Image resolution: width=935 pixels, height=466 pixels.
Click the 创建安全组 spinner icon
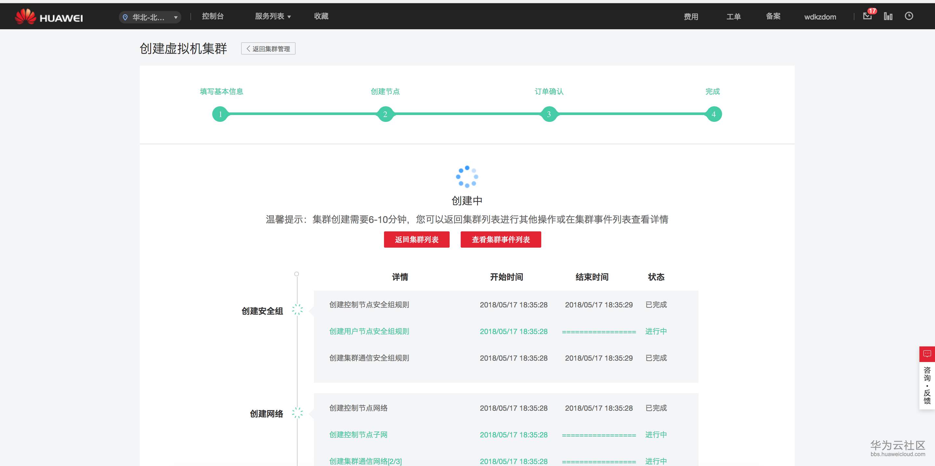point(297,310)
